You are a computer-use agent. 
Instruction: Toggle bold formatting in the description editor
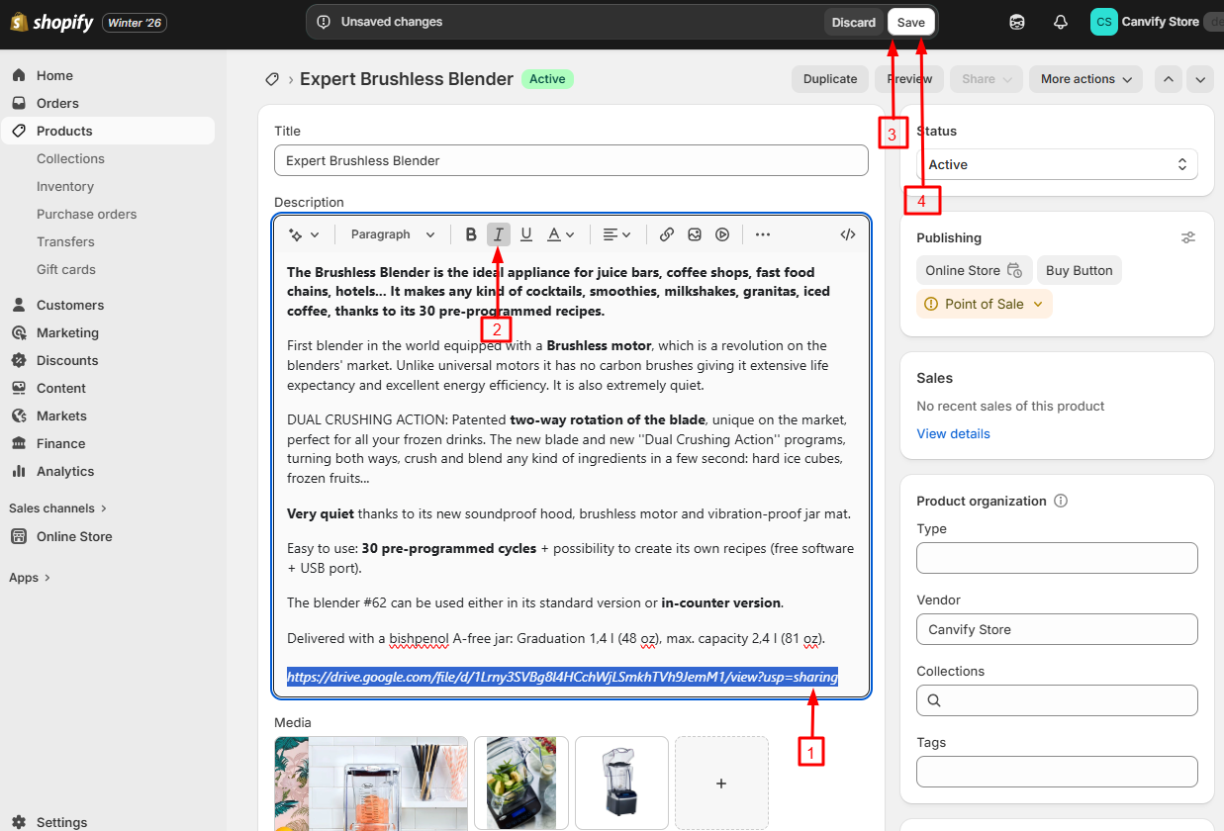(x=471, y=234)
